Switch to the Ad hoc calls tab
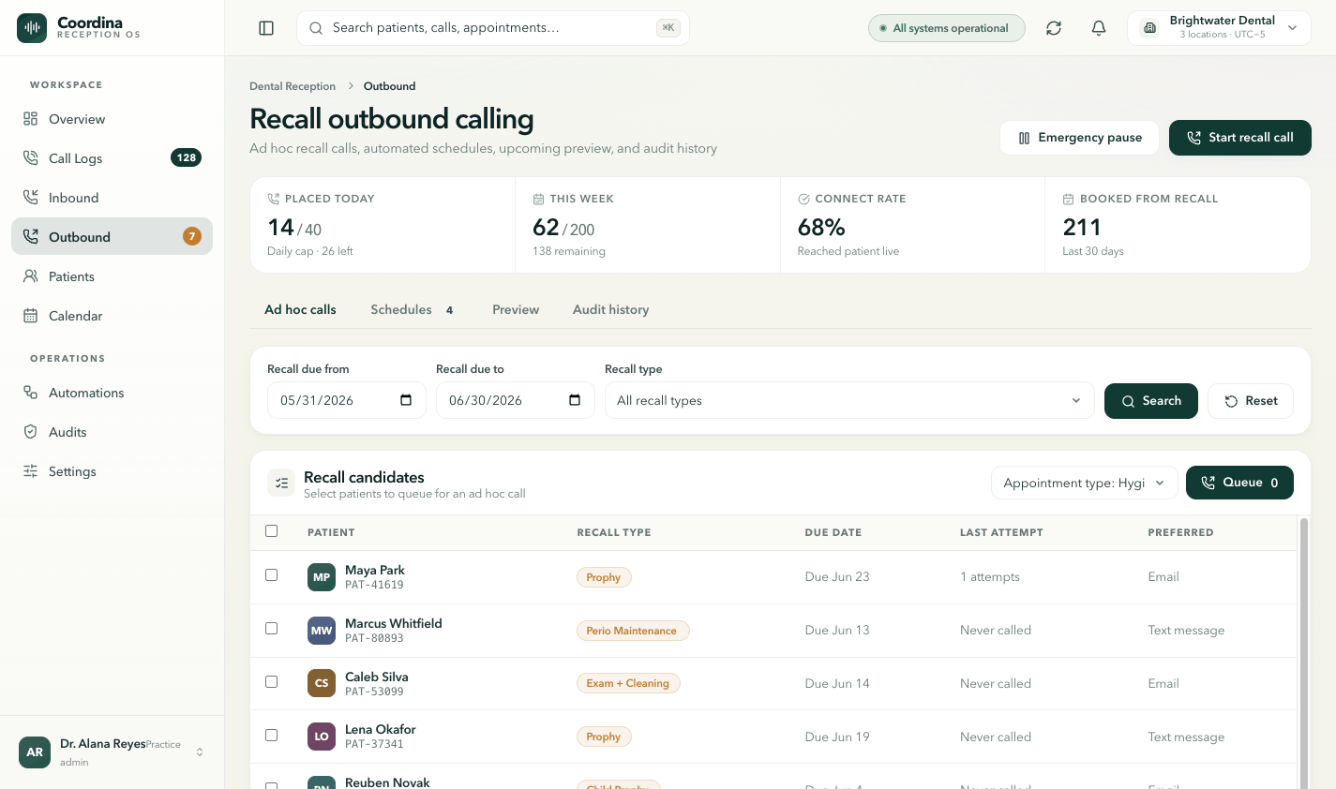The width and height of the screenshot is (1336, 789). point(300,309)
